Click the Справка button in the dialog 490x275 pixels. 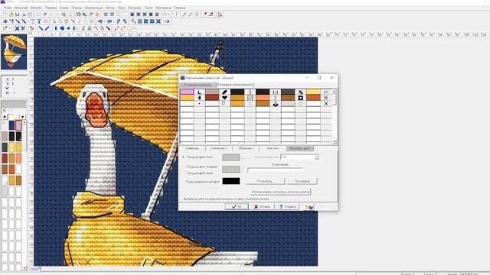click(x=288, y=207)
